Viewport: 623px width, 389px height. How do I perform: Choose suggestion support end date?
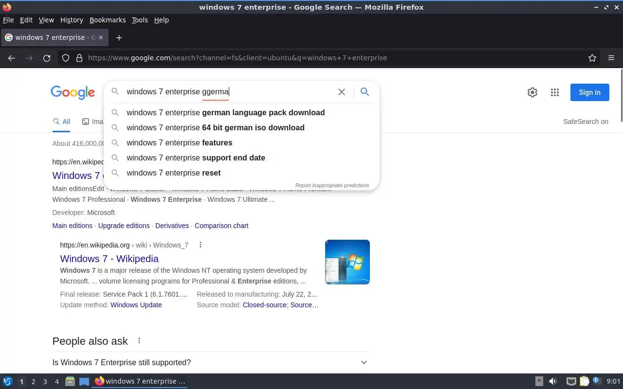(242, 158)
